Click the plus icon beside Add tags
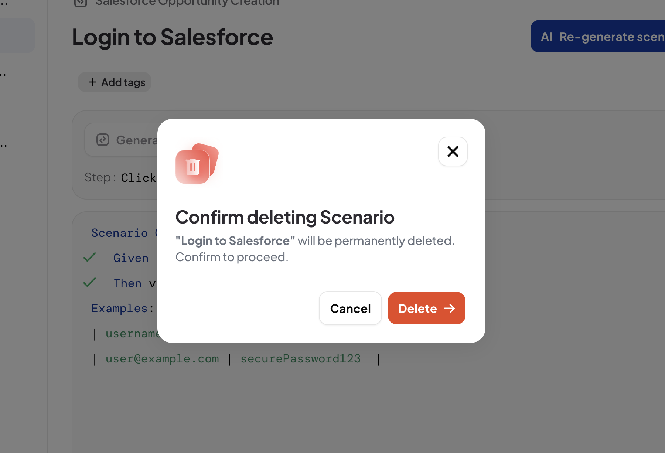 92,82
